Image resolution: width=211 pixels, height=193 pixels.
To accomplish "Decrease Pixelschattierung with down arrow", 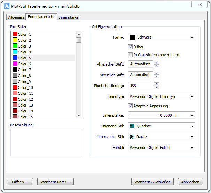I will pos(157,87).
